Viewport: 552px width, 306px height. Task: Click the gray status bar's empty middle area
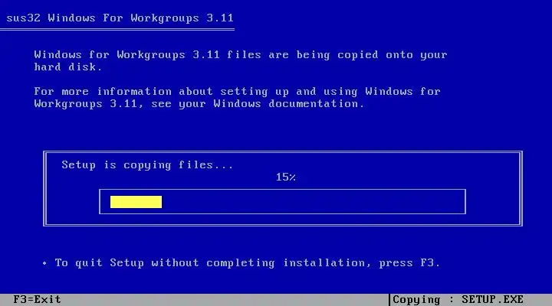coord(225,300)
